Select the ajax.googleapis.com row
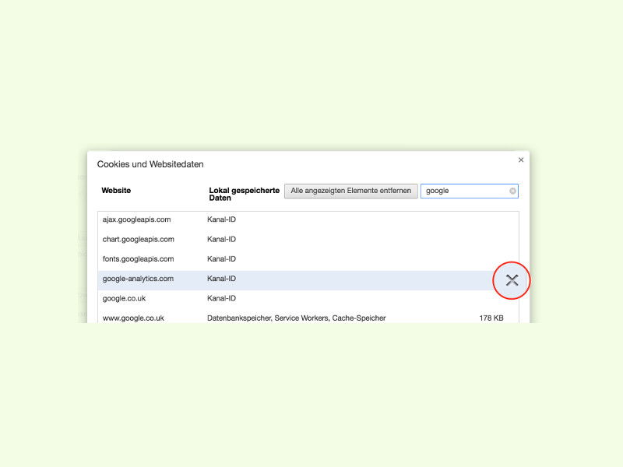 [x=308, y=219]
